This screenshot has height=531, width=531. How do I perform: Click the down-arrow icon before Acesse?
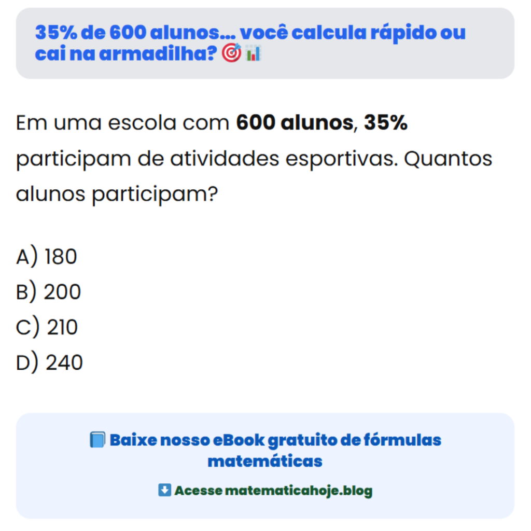coord(164,490)
